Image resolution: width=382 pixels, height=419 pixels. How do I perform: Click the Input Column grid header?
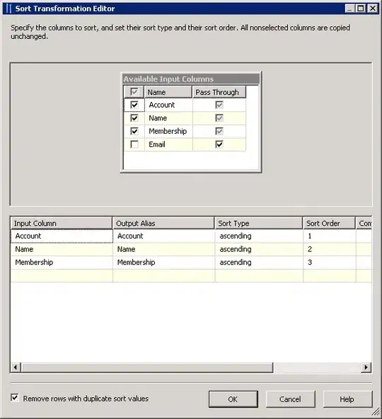click(x=62, y=223)
